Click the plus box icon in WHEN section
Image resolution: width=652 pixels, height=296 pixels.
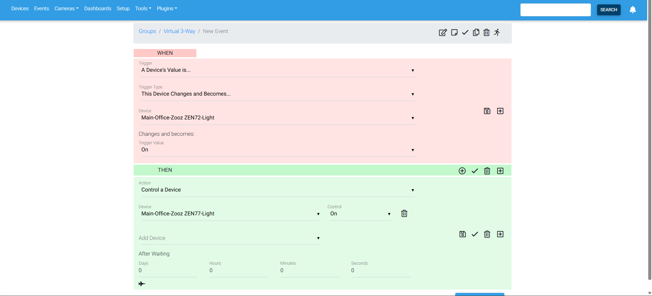click(500, 111)
